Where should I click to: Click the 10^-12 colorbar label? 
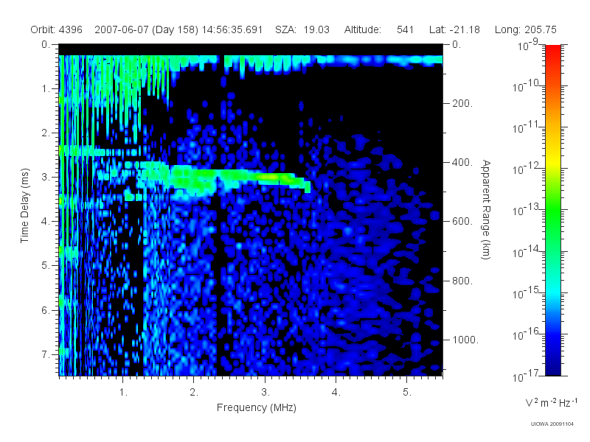click(527, 169)
